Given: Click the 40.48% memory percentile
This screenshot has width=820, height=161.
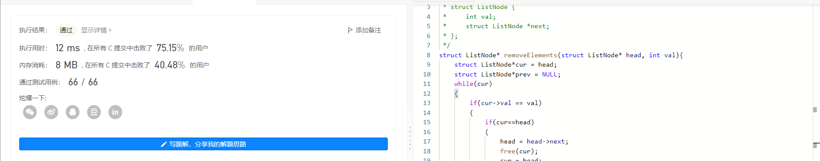Looking at the screenshot, I should coord(170,65).
